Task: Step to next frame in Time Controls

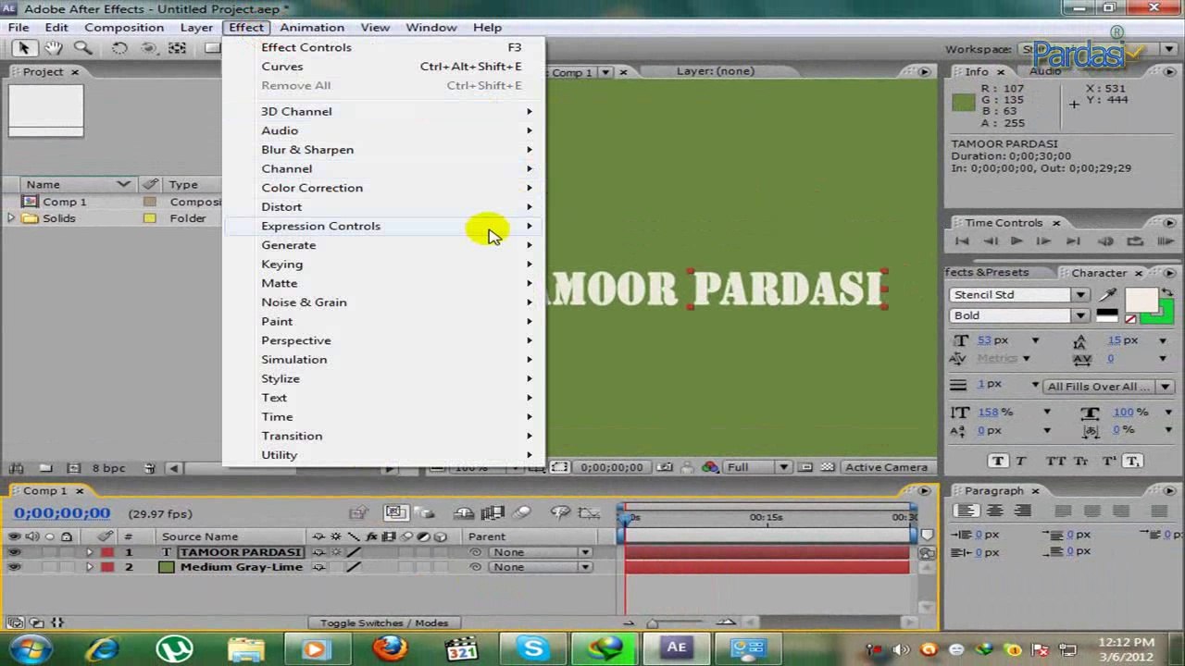Action: pos(1043,241)
